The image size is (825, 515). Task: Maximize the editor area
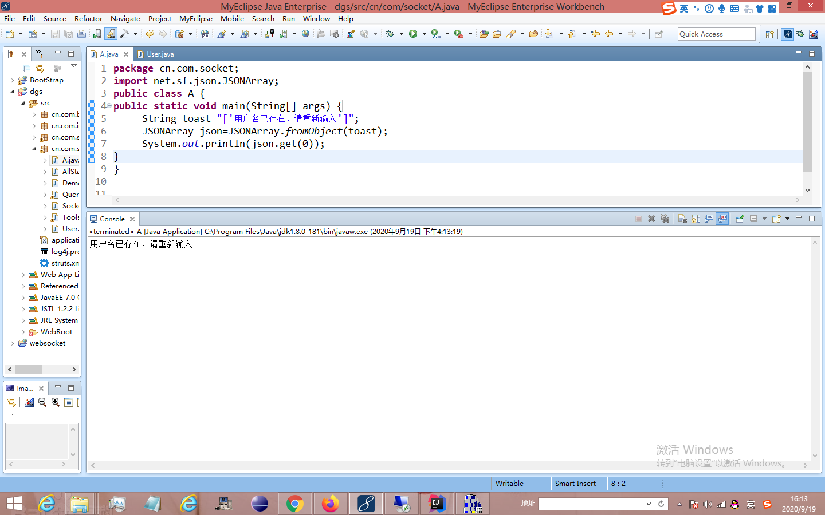(x=811, y=54)
